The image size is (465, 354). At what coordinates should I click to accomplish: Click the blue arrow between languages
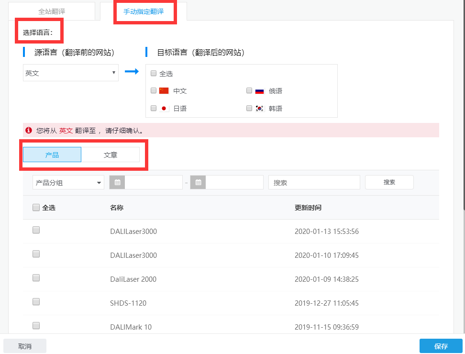click(x=132, y=72)
